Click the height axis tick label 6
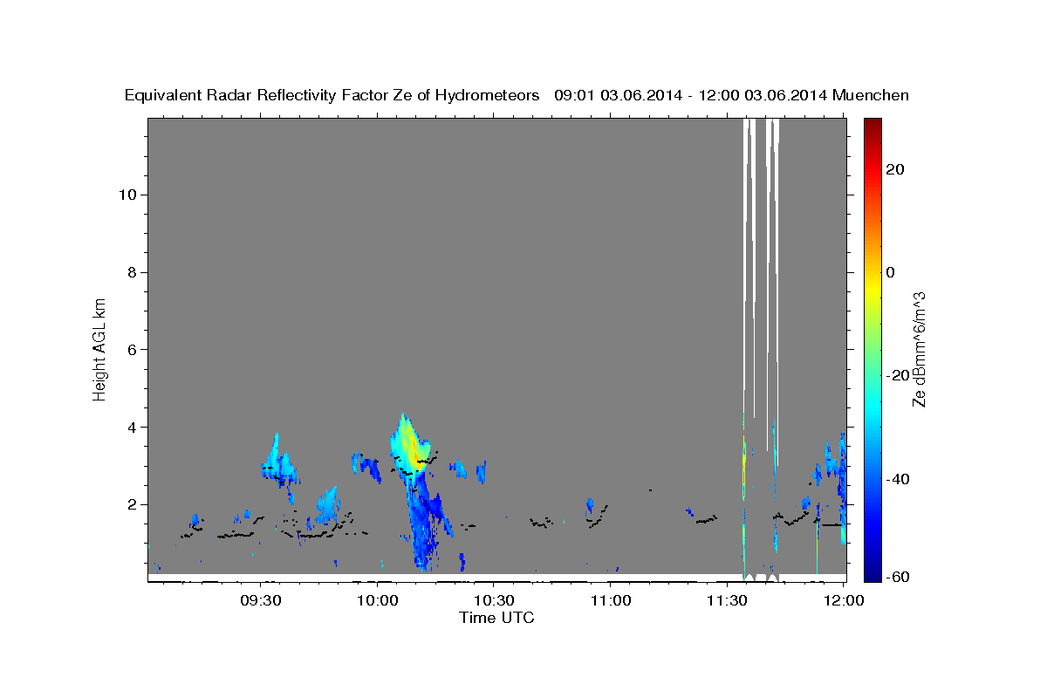The height and width of the screenshot is (698, 1047). [131, 350]
